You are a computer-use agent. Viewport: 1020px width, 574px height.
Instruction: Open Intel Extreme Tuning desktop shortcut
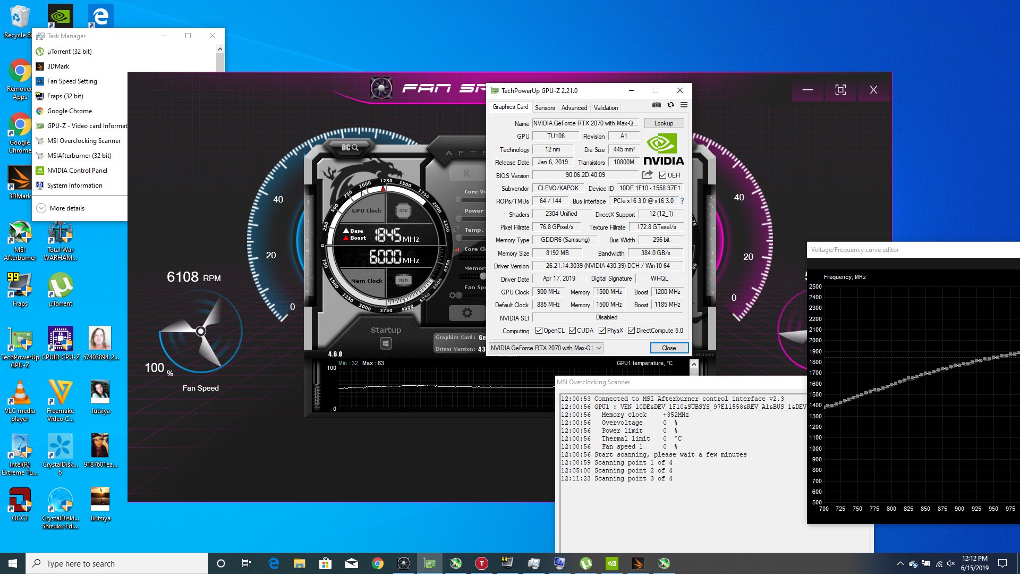click(x=20, y=454)
